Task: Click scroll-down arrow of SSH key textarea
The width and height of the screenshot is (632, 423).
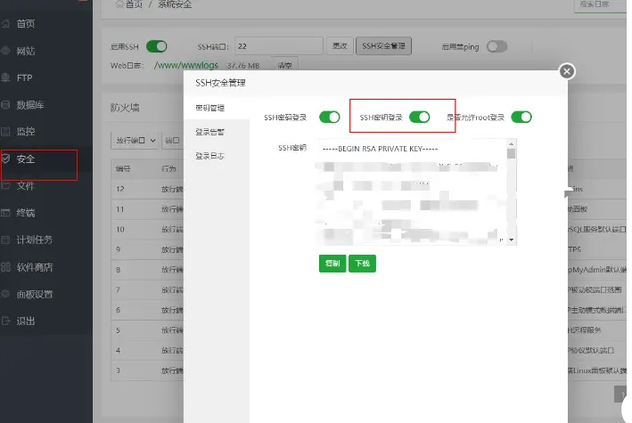Action: coord(511,240)
